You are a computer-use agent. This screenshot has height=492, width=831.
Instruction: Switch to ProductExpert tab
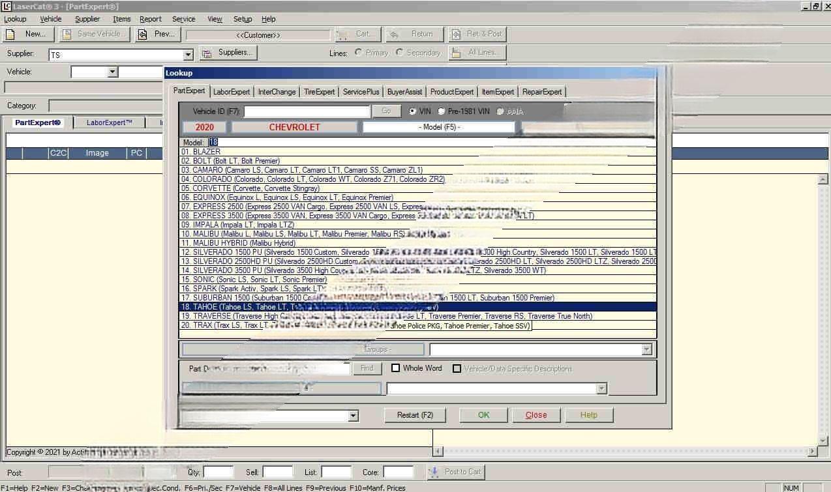tap(452, 92)
